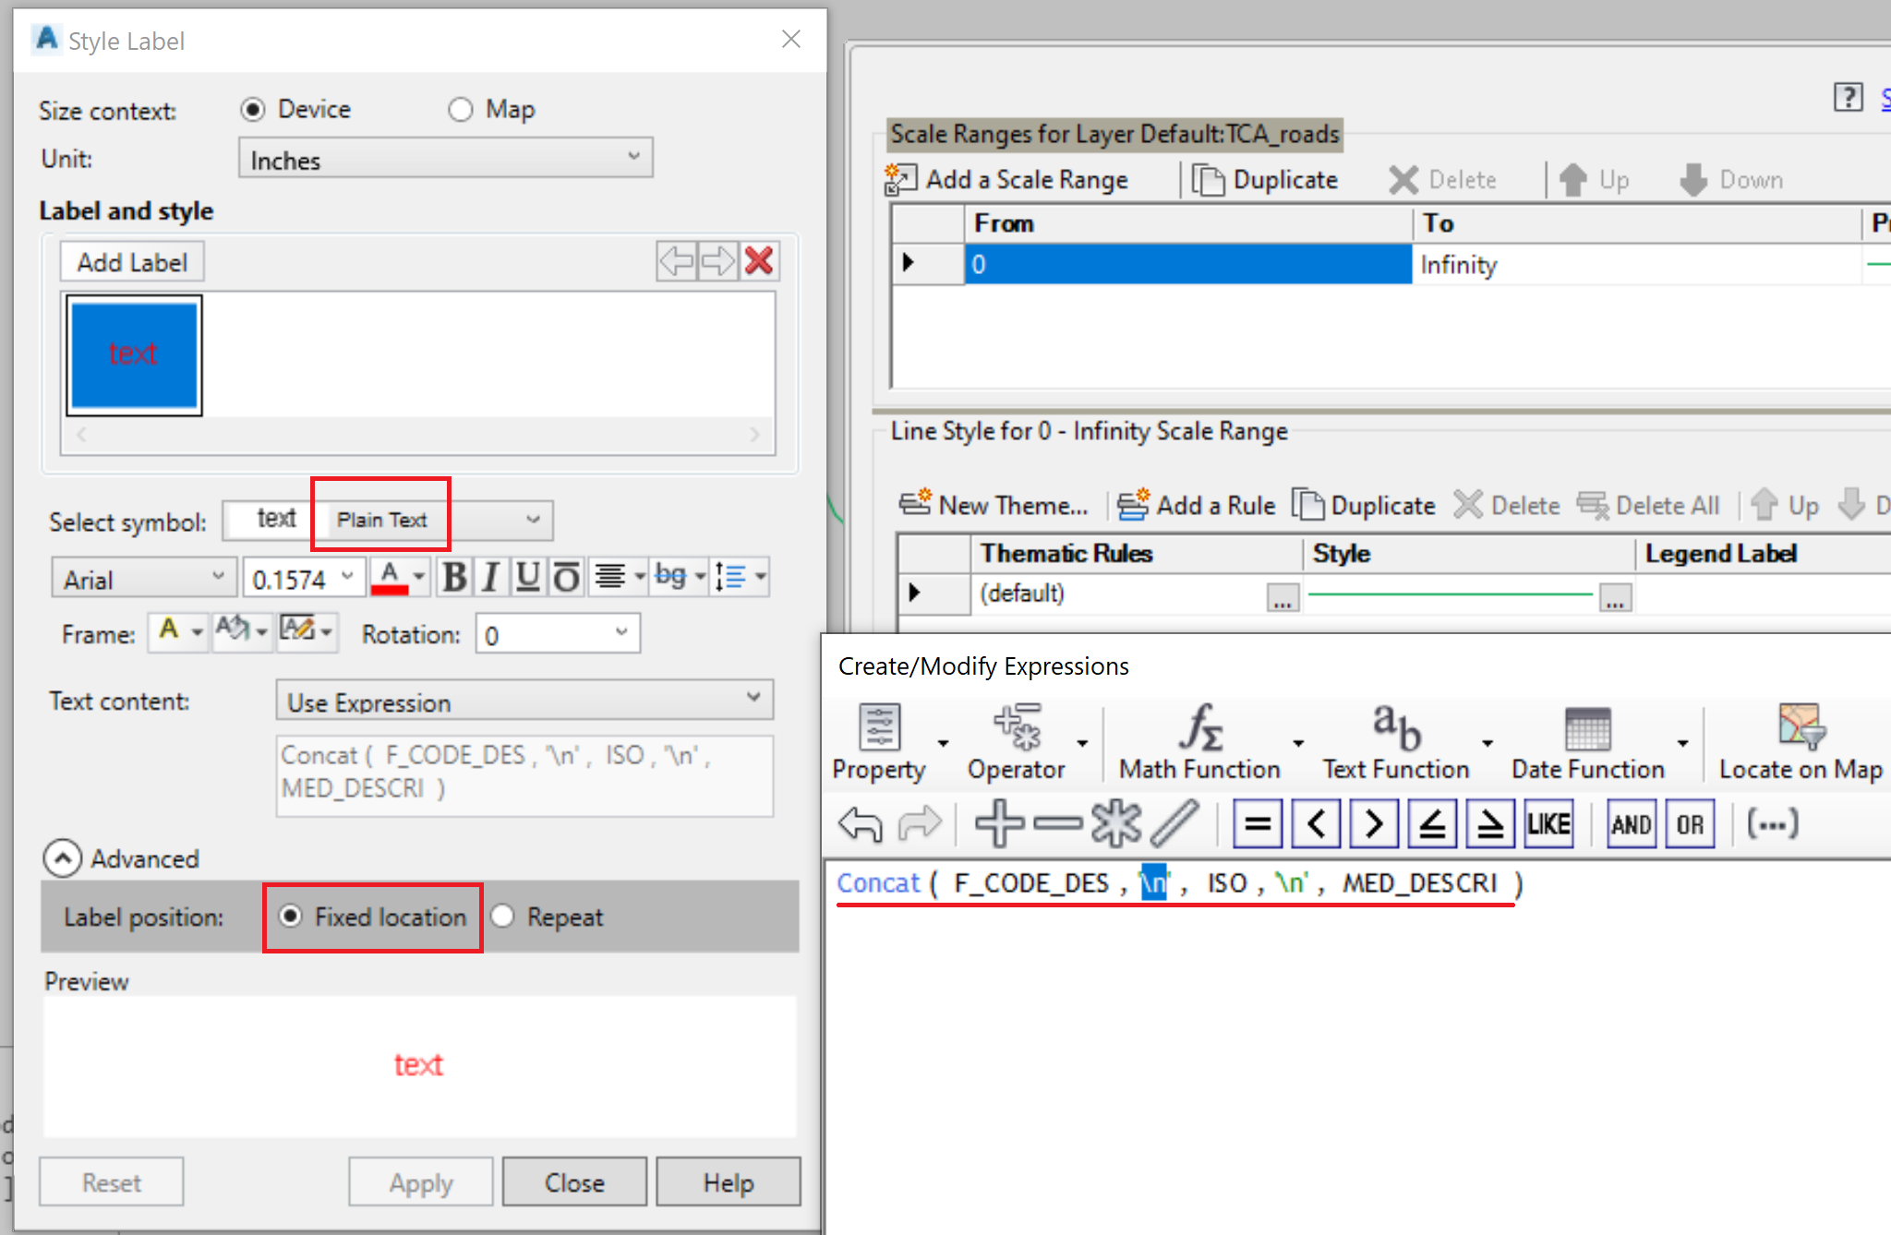Toggle bold text formatting

click(x=453, y=577)
